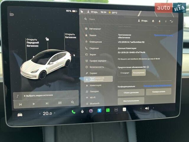Open the all apps three-dots icon
Screen dimensions: 189x142
click(116, 110)
